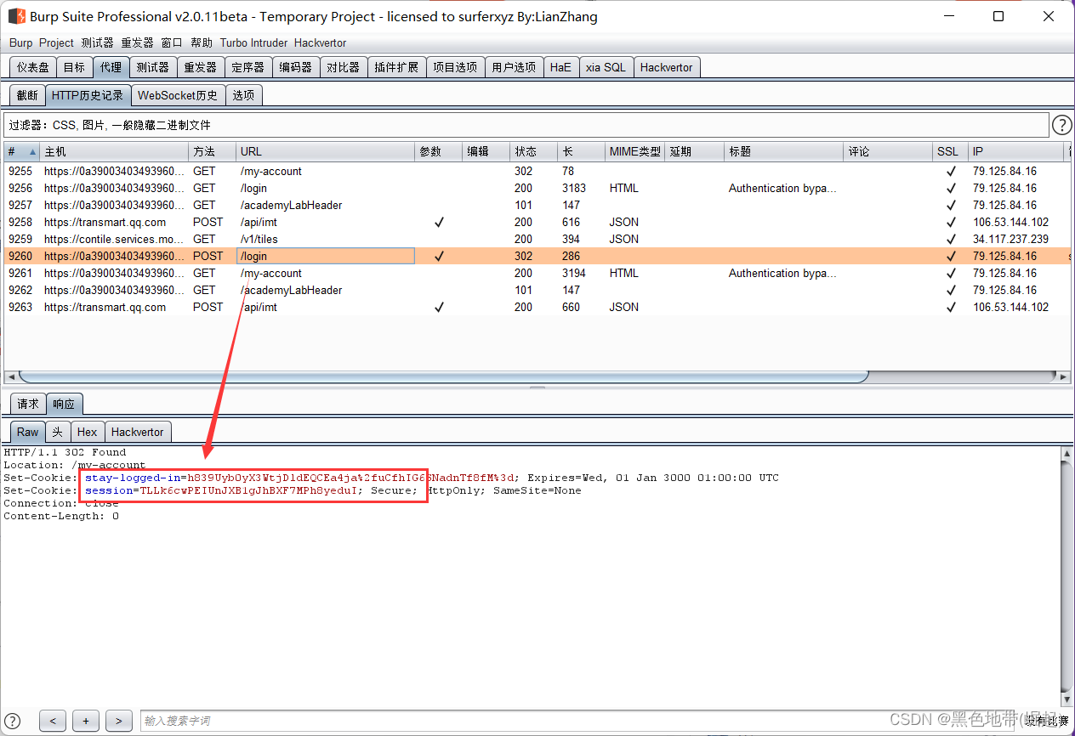
Task: Open the Burp menu
Action: pyautogui.click(x=21, y=42)
